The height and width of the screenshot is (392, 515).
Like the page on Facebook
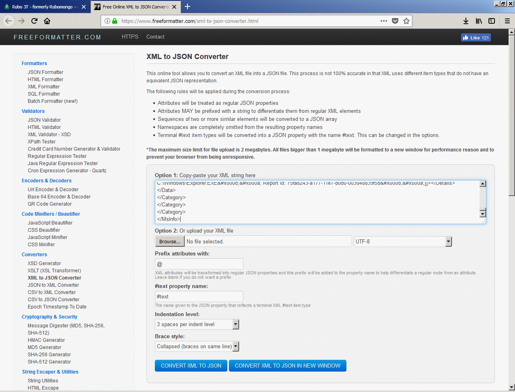[476, 37]
